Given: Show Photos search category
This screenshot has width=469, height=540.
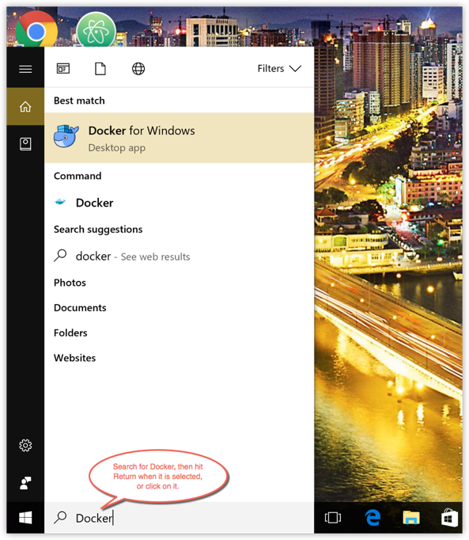Looking at the screenshot, I should tap(70, 283).
